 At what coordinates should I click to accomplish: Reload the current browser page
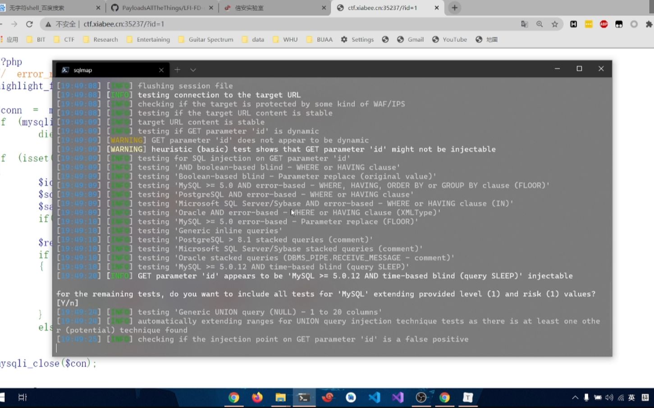point(29,24)
